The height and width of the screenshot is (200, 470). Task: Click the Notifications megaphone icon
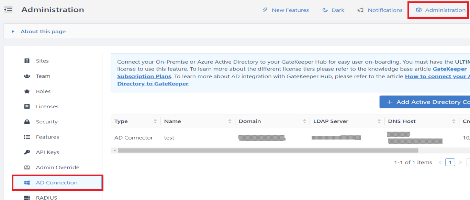tap(360, 10)
